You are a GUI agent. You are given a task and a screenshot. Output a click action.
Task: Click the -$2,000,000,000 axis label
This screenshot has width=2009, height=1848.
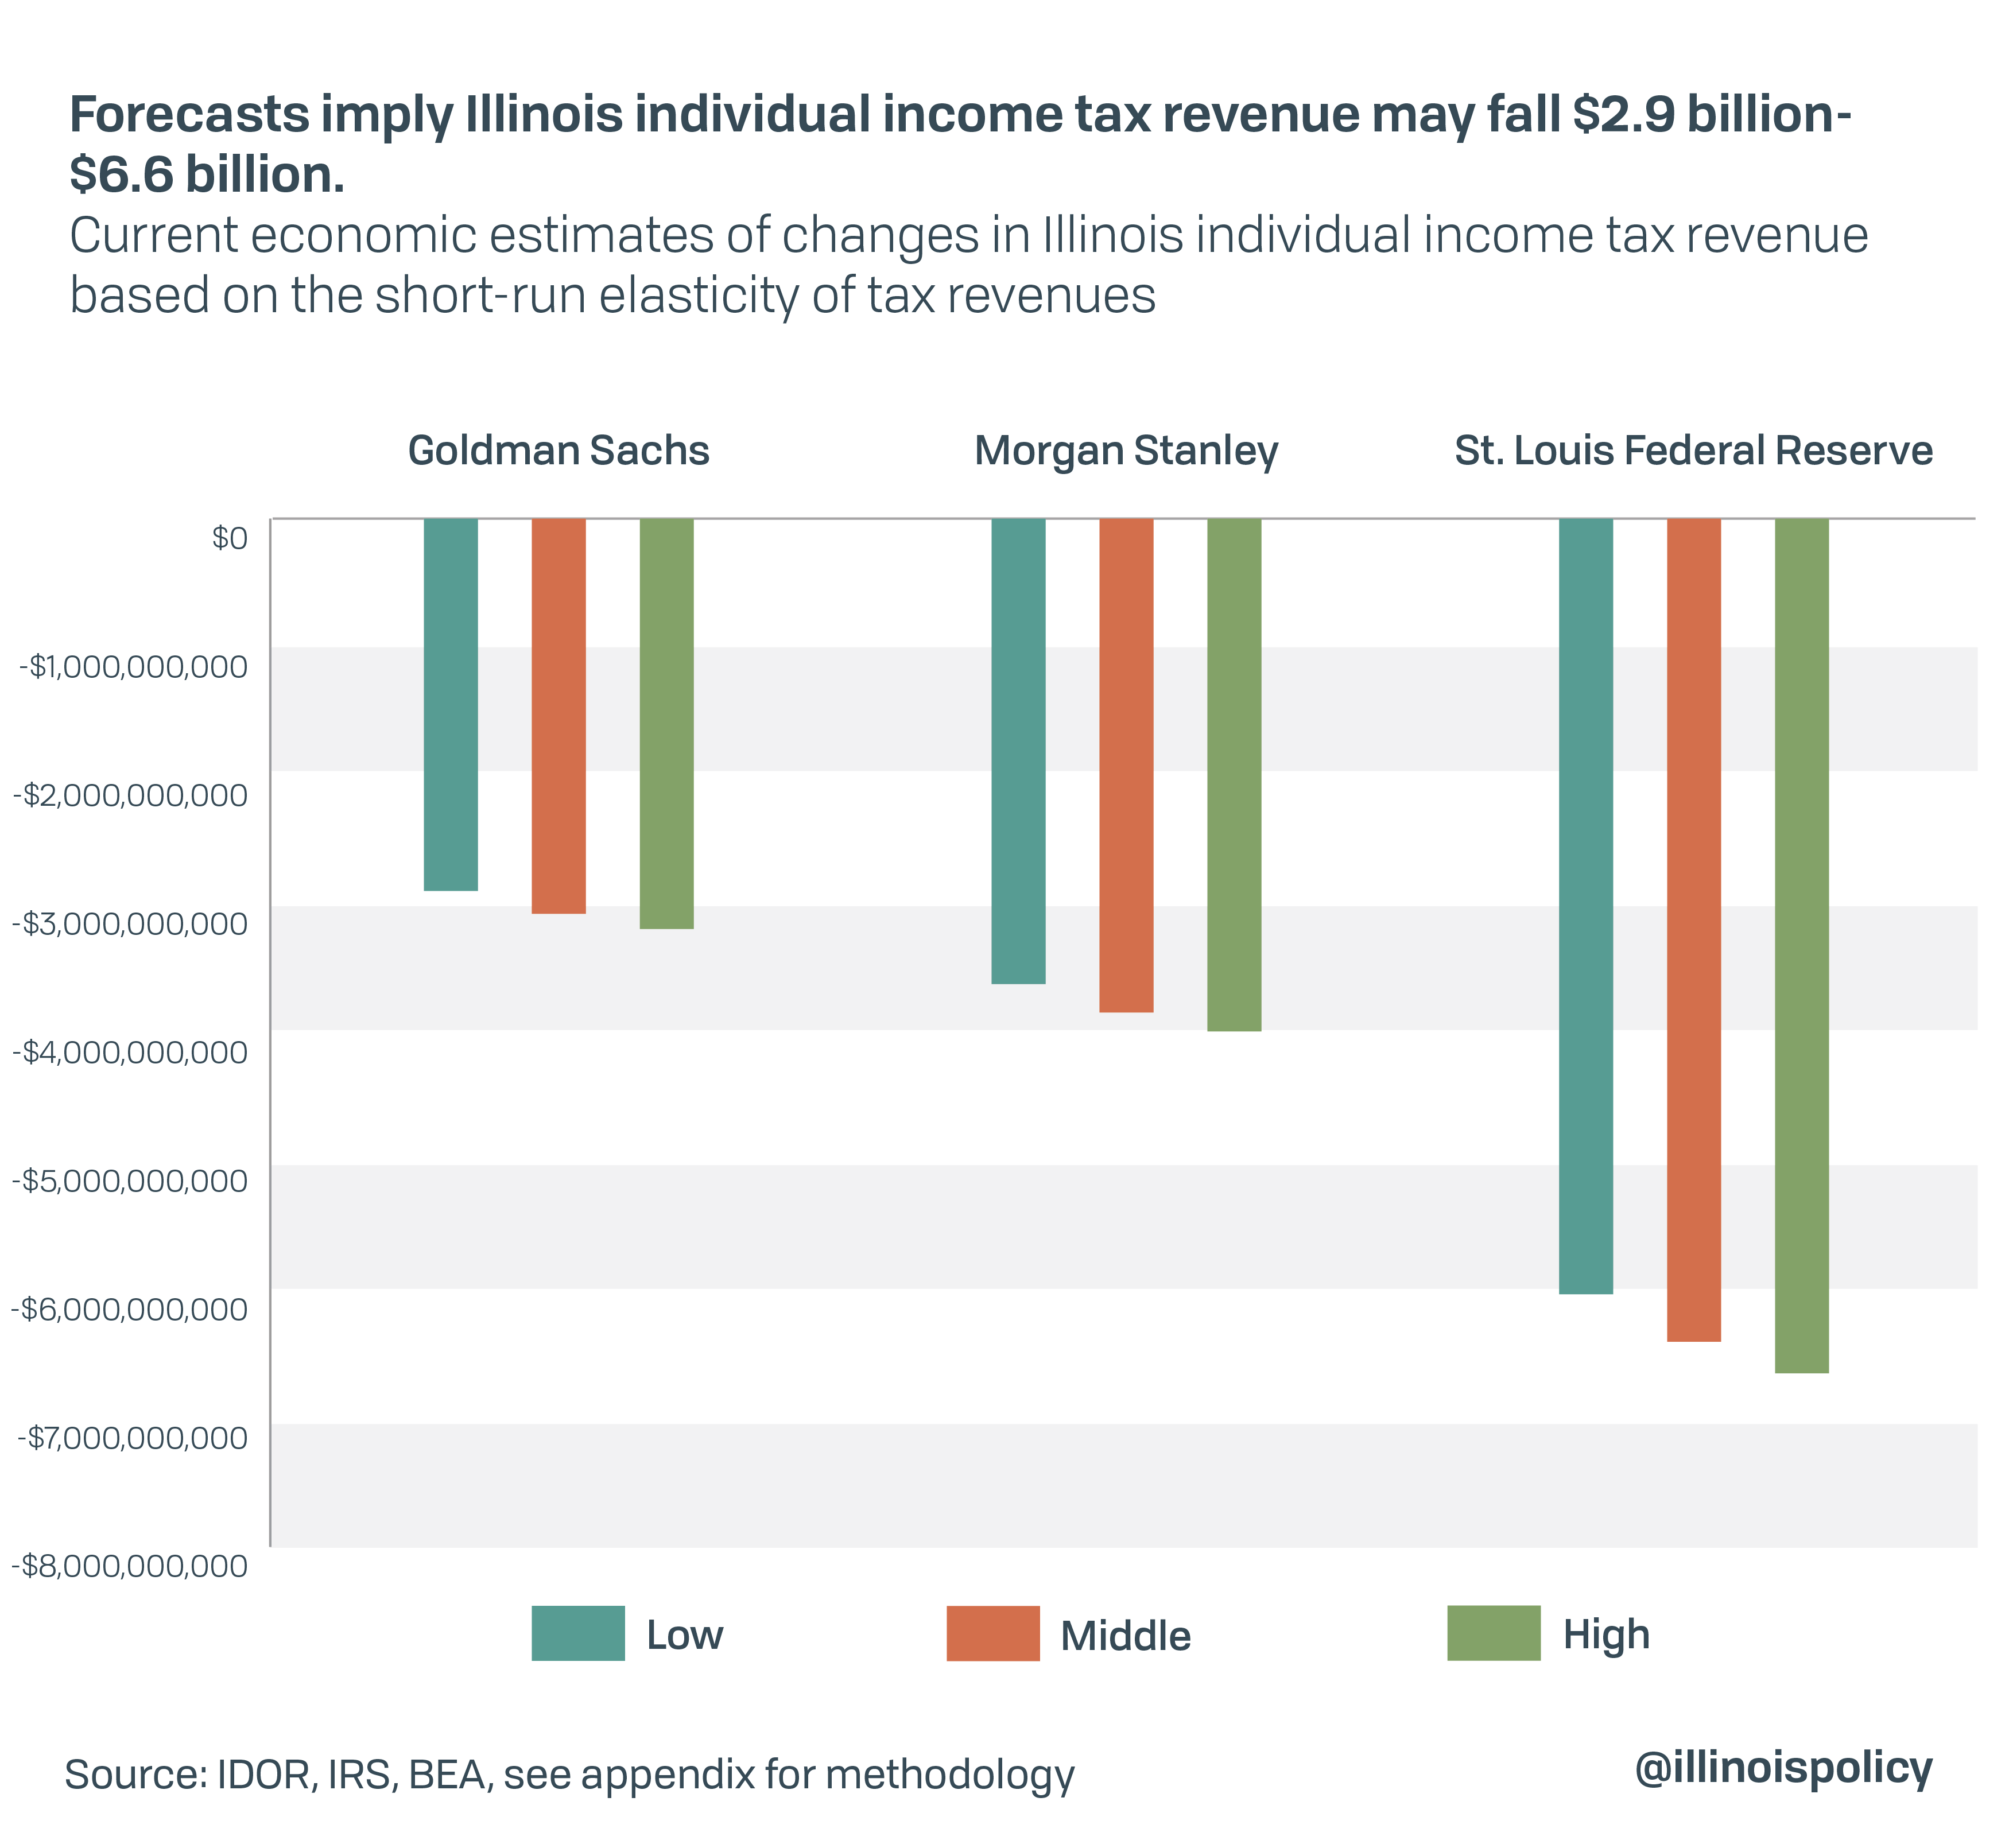click(x=130, y=796)
